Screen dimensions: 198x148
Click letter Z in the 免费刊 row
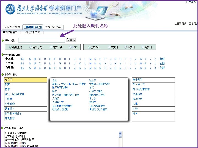pyautogui.click(x=155, y=68)
